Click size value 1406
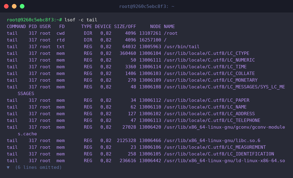 pyautogui.click(x=131, y=73)
